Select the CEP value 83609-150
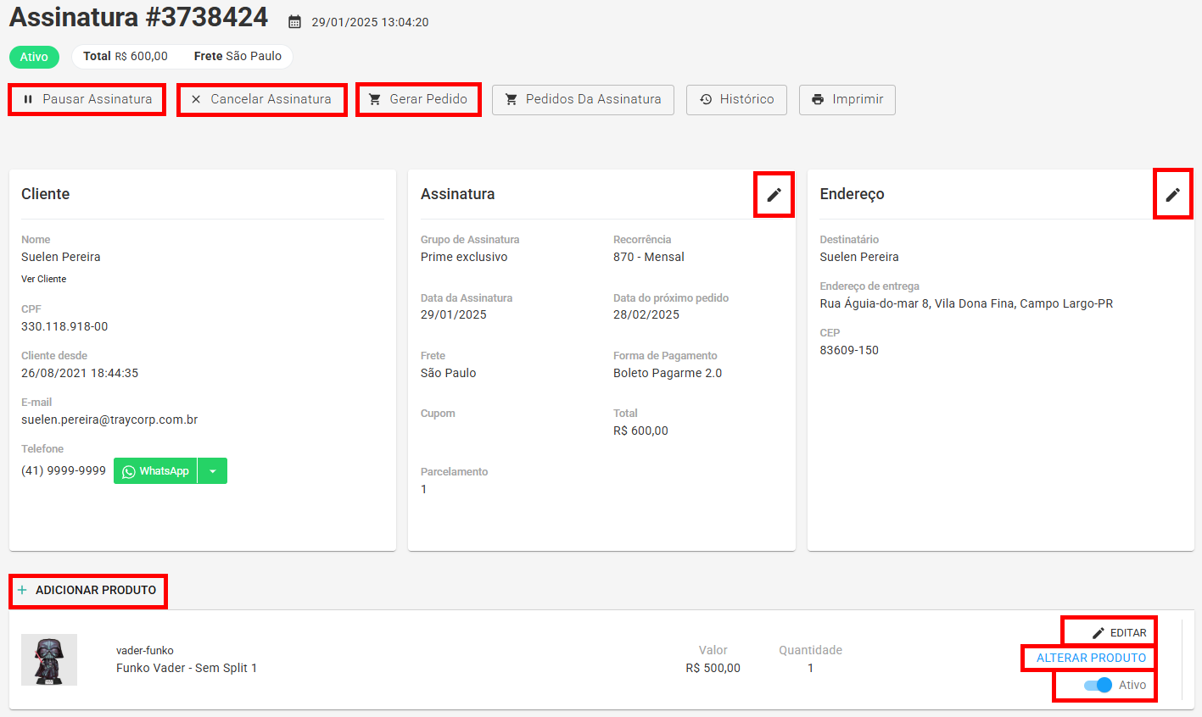Screen dimensions: 1202x717 pyautogui.click(x=849, y=350)
